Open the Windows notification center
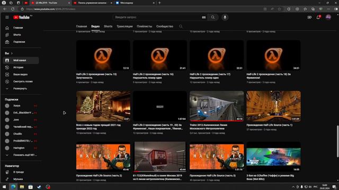Screen dimensions: 339x190 coord(334,187)
